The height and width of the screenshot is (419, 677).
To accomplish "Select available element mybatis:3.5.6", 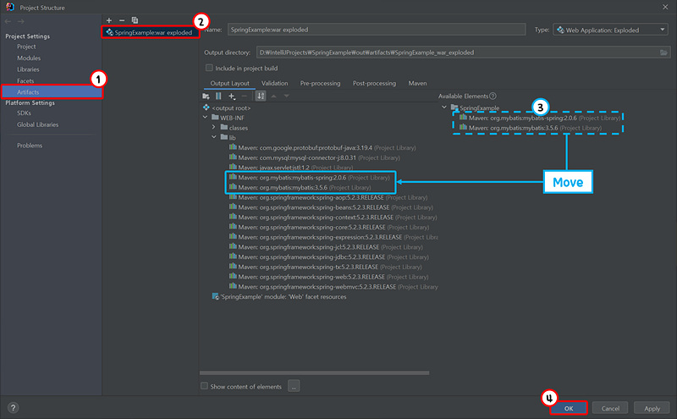I will (x=531, y=128).
